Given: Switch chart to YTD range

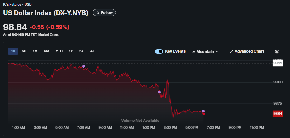Looking at the screenshot, I should click(x=59, y=51).
